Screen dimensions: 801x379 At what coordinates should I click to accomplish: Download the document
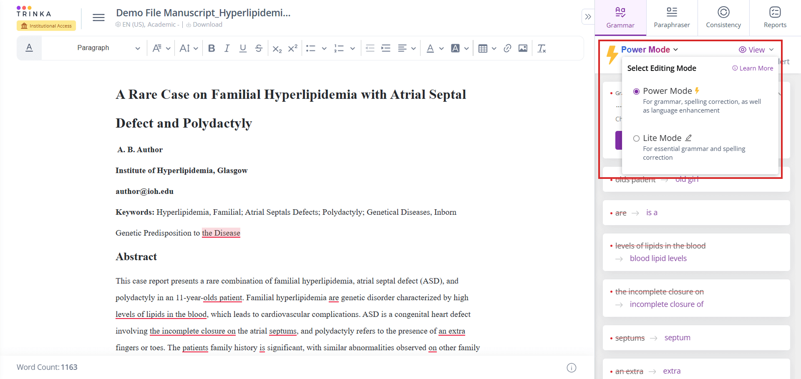(x=204, y=25)
